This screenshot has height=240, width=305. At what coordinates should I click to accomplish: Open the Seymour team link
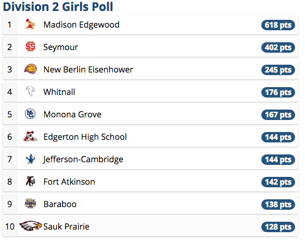point(61,47)
